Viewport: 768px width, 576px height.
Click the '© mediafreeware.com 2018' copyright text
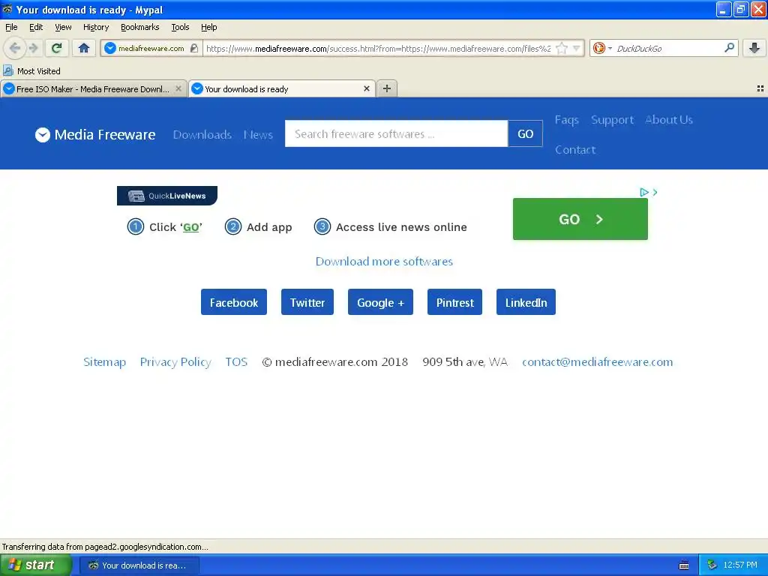point(335,362)
